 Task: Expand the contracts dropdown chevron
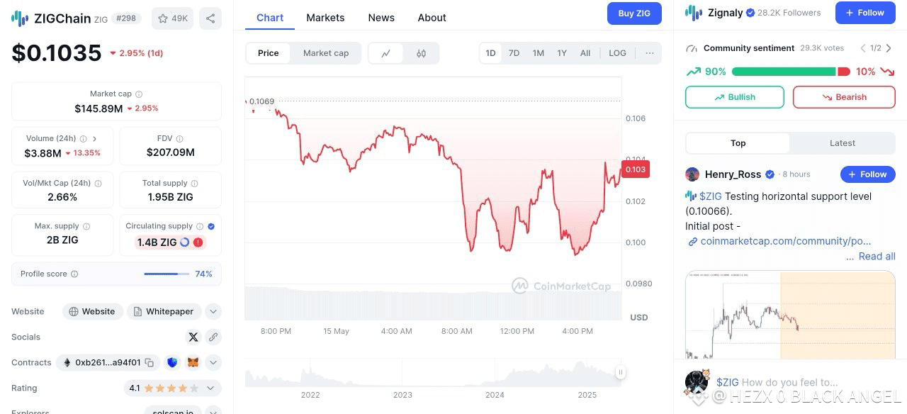(x=213, y=362)
